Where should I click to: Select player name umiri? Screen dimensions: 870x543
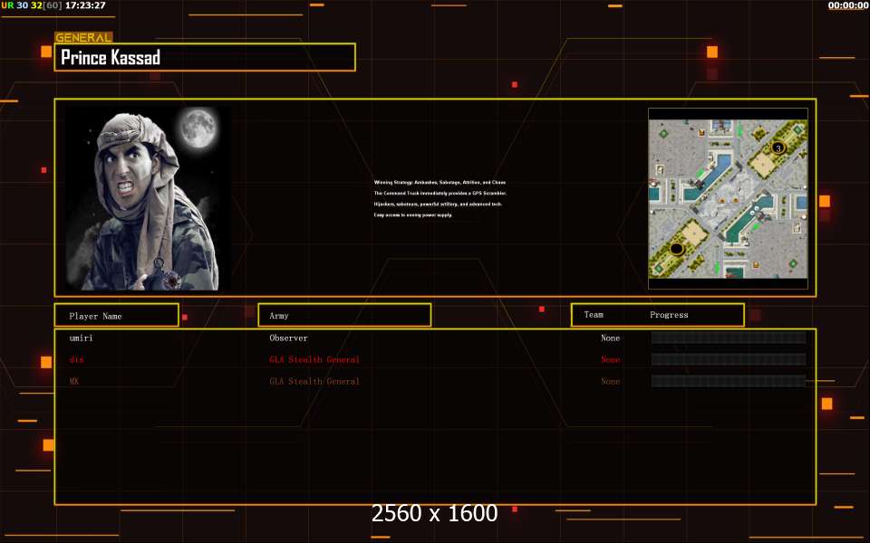(81, 338)
